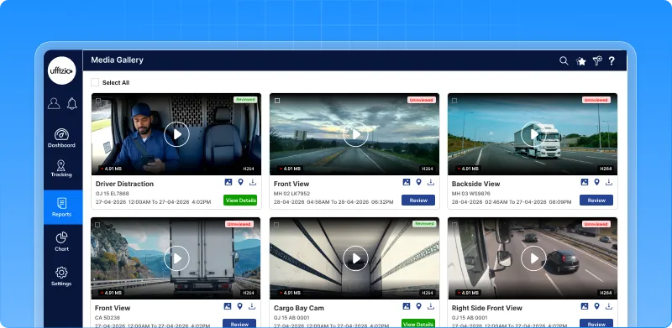This screenshot has width=672, height=328.
Task: Click the uffizio logo
Action: pos(61,70)
